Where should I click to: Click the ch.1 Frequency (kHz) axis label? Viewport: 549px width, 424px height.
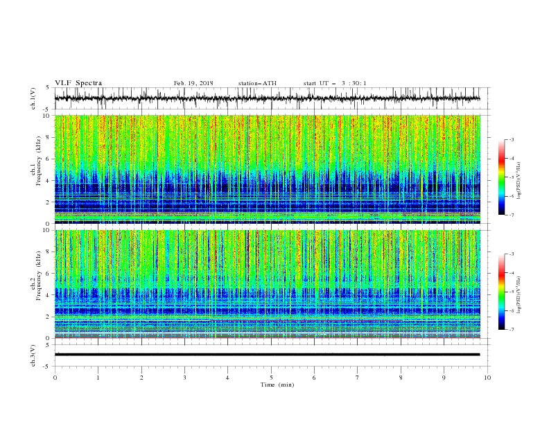pos(36,161)
